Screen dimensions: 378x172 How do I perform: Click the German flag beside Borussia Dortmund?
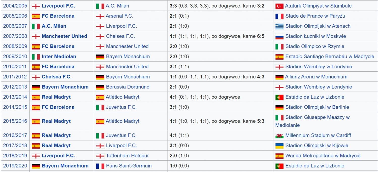(x=100, y=87)
